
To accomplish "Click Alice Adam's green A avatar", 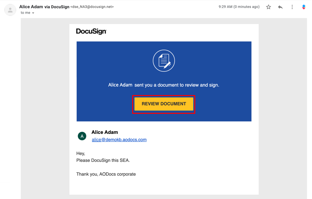I will click(82, 136).
